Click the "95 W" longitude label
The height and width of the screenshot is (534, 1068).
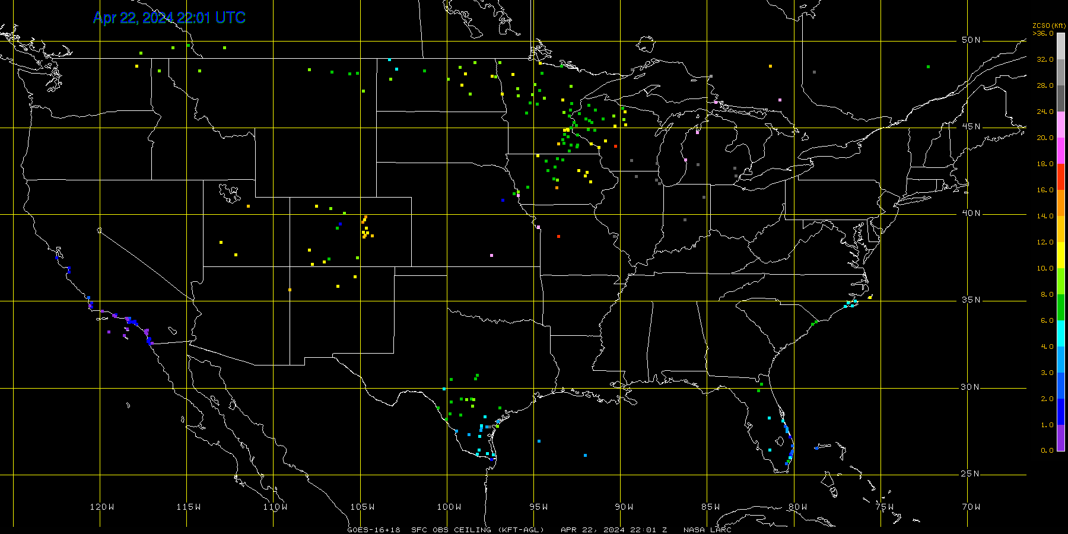pyautogui.click(x=539, y=507)
